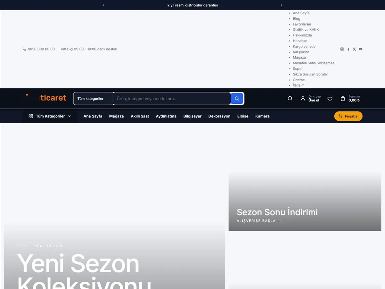The height and width of the screenshot is (289, 385).
Task: Open the Elbise category
Action: (243, 116)
